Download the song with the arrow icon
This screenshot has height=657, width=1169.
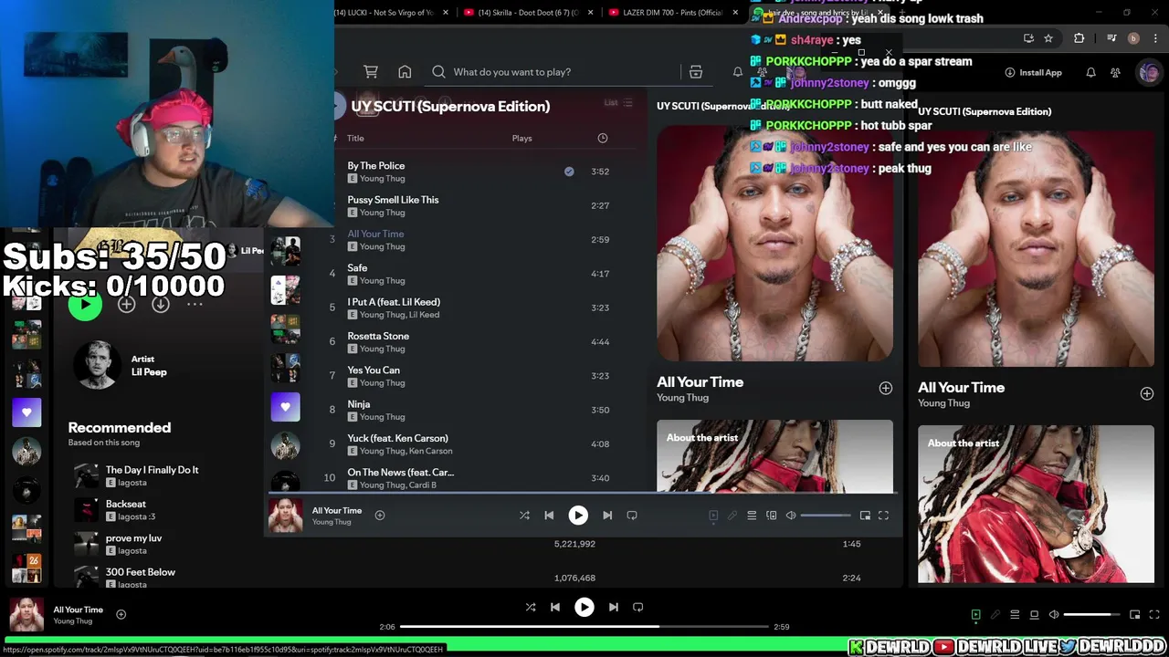pyautogui.click(x=161, y=305)
